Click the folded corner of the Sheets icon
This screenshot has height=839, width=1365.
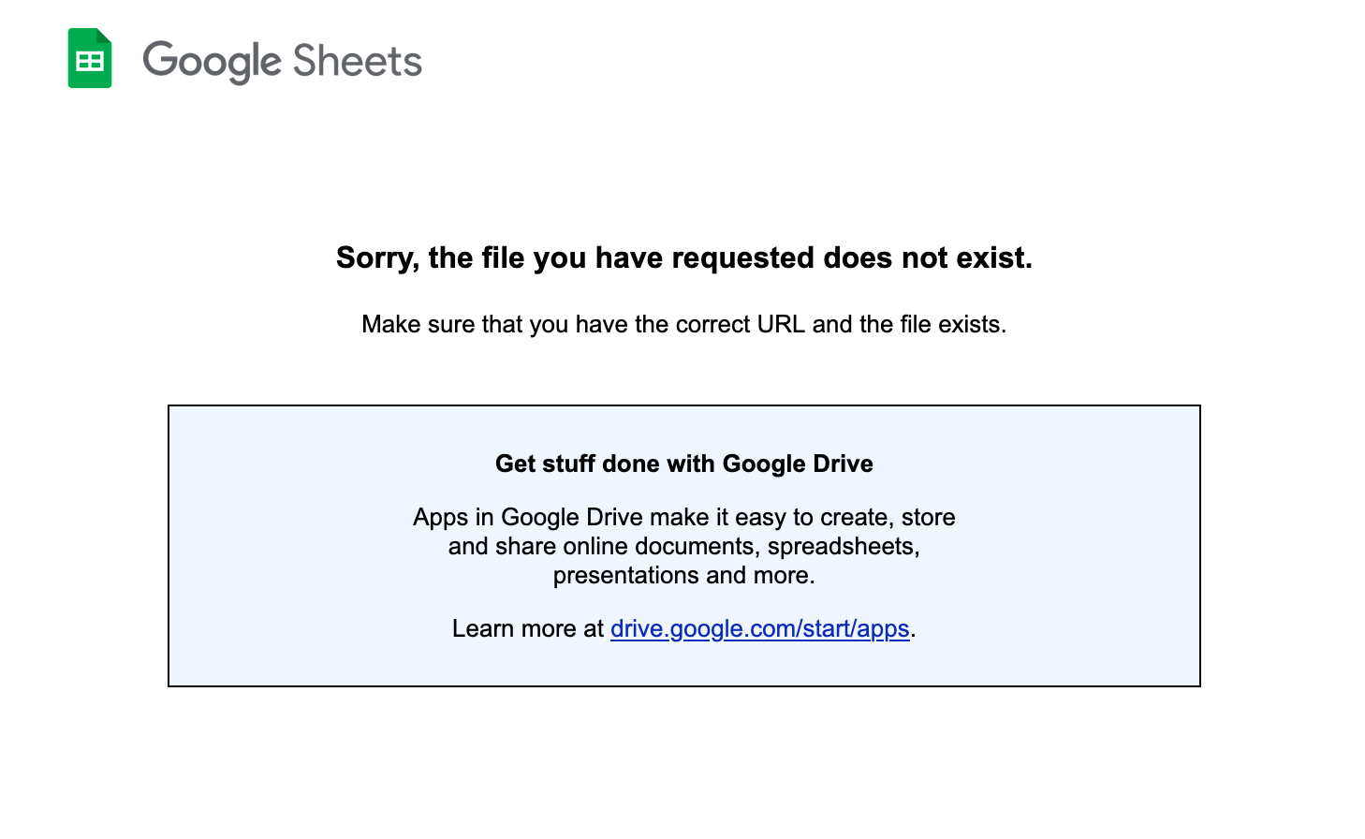point(104,36)
